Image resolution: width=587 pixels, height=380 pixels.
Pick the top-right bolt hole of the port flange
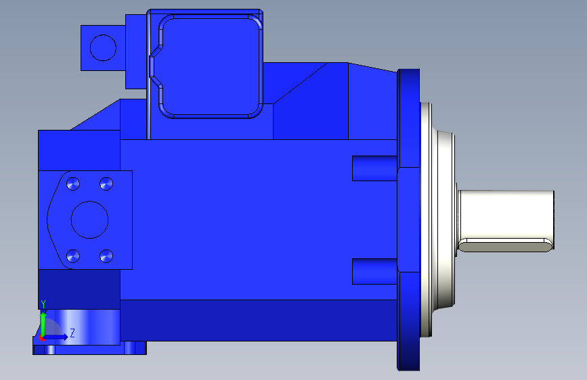click(x=106, y=184)
